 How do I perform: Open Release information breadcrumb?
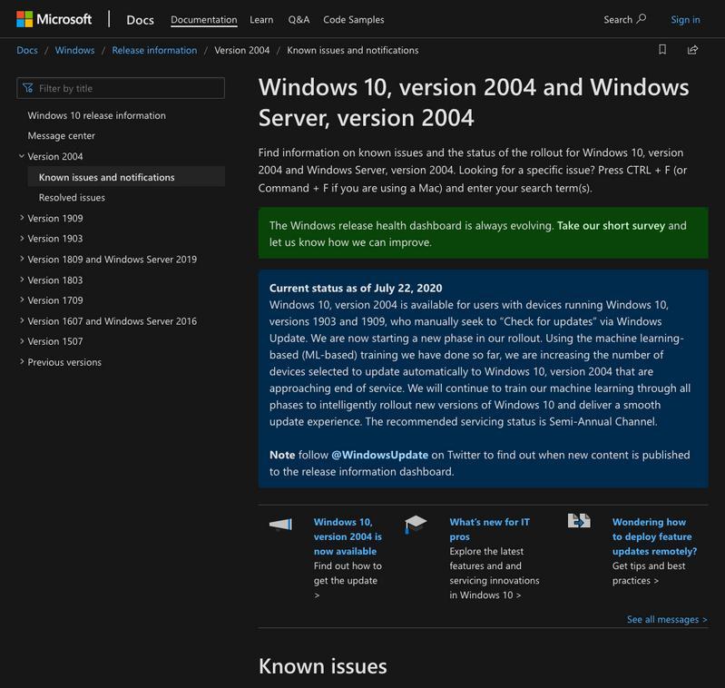(x=154, y=50)
